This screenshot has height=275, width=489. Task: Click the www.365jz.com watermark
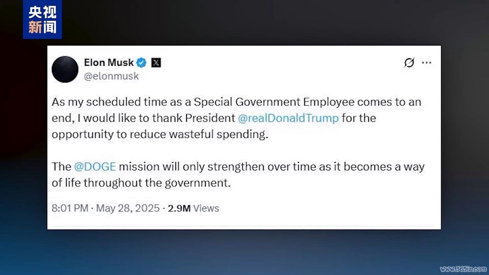(463, 269)
